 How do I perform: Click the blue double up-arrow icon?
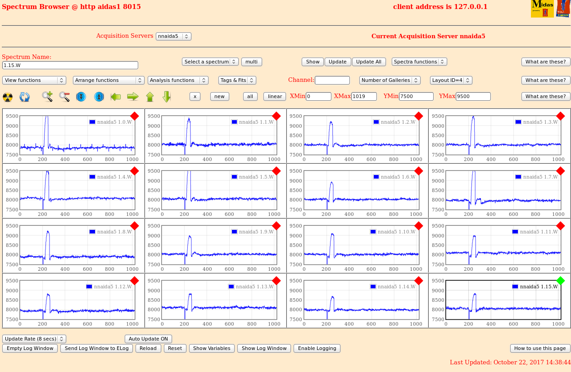pos(99,97)
